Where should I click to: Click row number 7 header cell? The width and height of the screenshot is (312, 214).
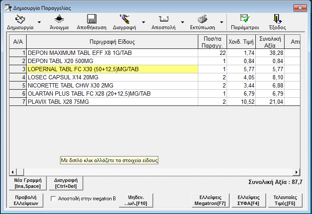tap(18, 102)
